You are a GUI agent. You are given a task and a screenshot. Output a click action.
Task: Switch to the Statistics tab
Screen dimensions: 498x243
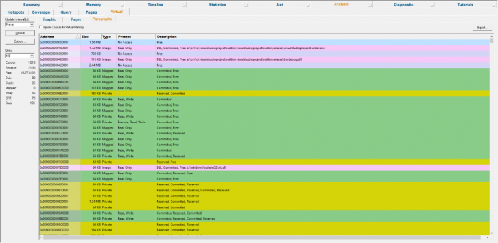(x=218, y=5)
